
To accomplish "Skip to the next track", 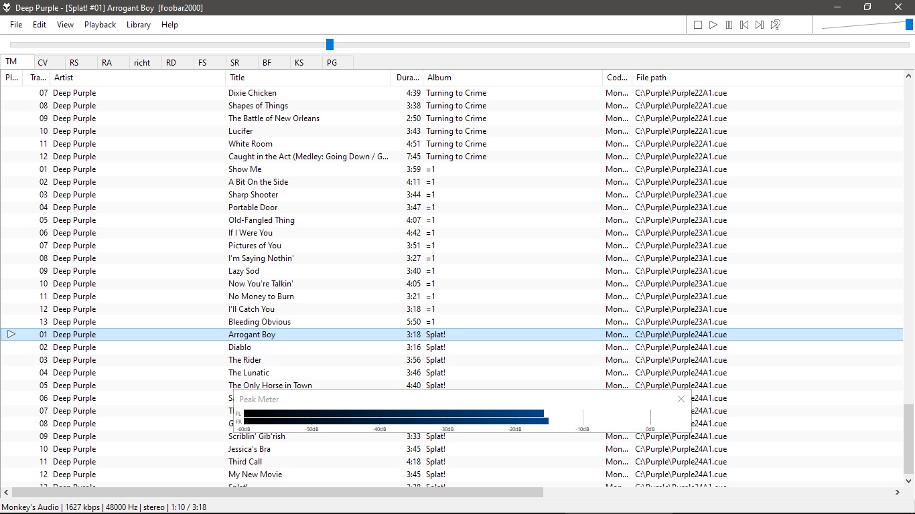I will [x=760, y=25].
